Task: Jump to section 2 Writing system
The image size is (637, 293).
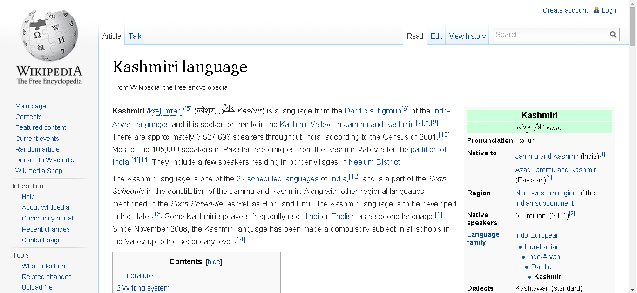Action: click(143, 288)
